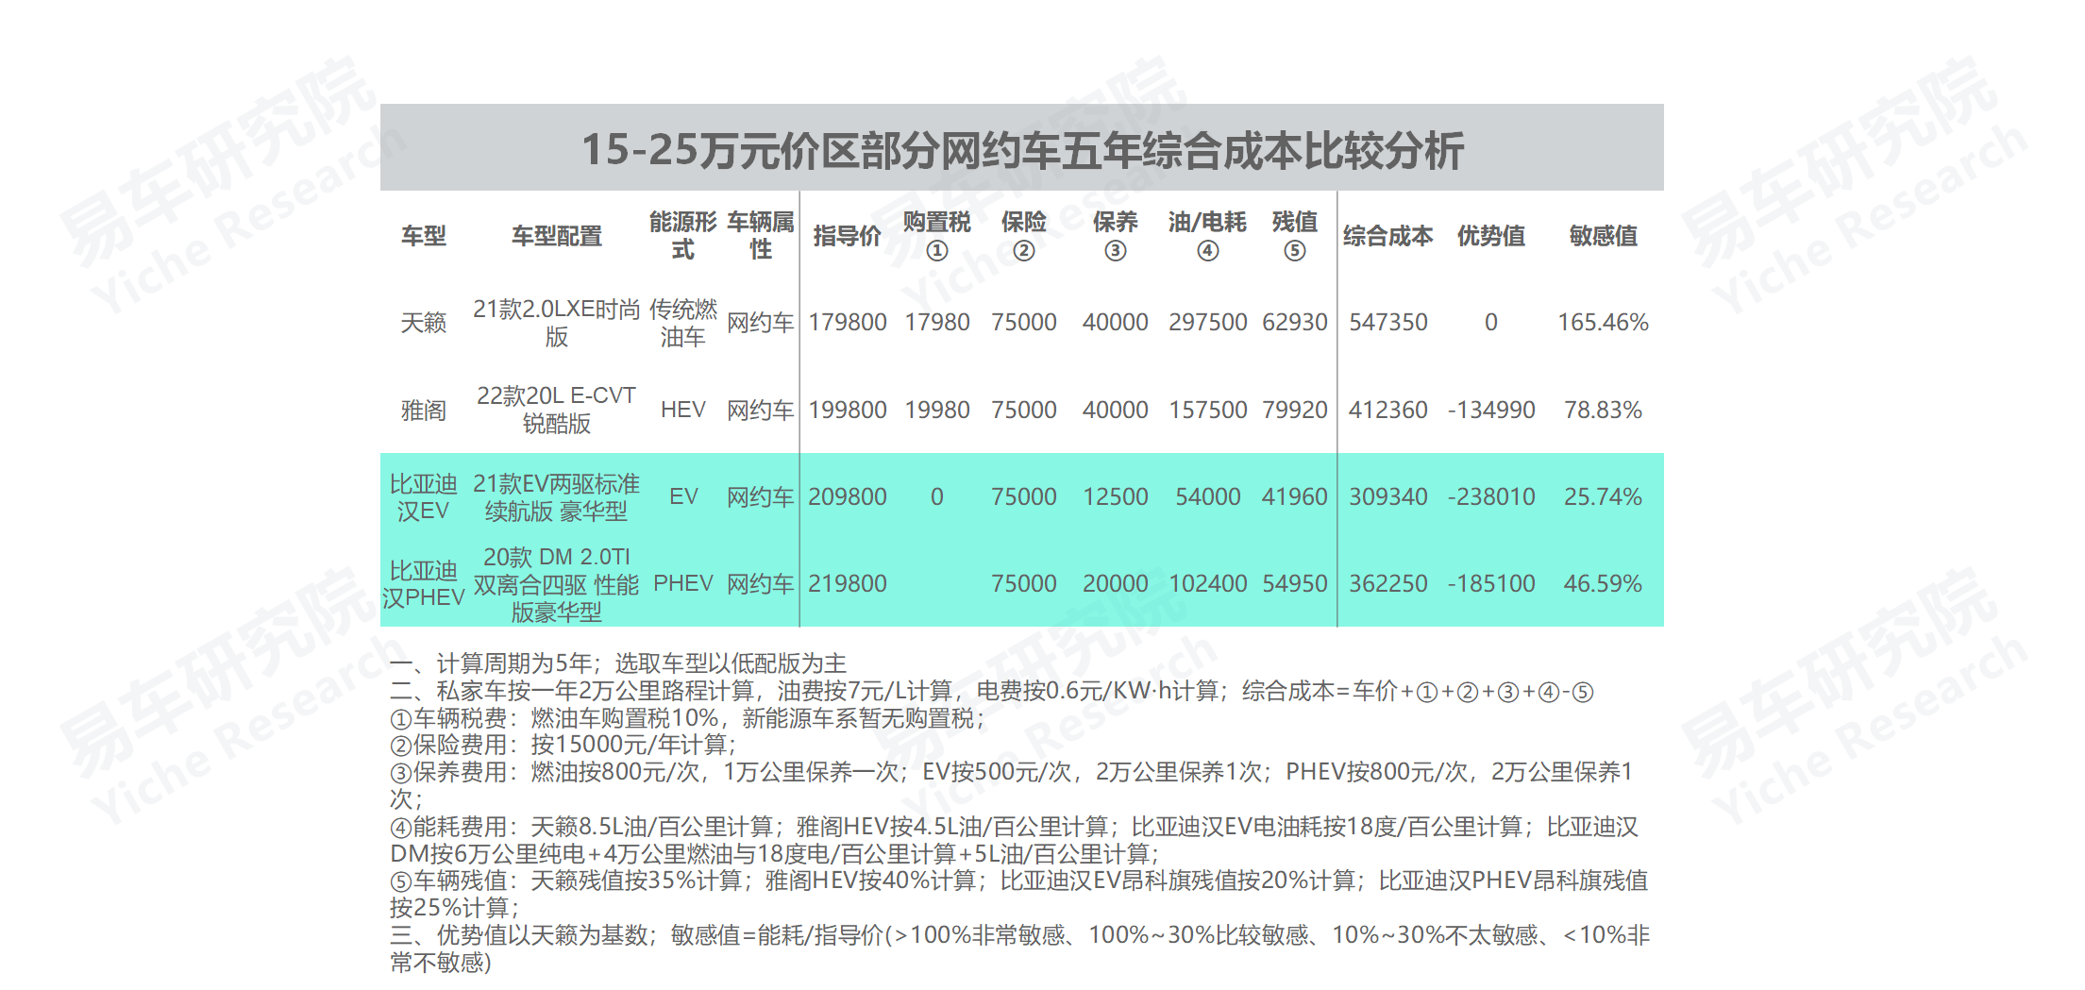Click sensitivity value 78.83%
Screen dimensions: 2085x990
[1603, 410]
